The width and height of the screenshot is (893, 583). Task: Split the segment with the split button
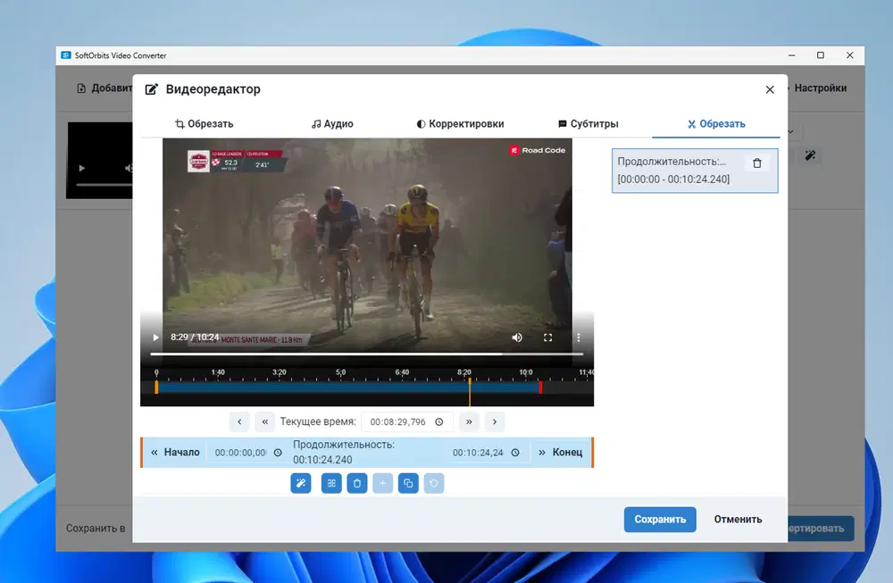coord(331,483)
